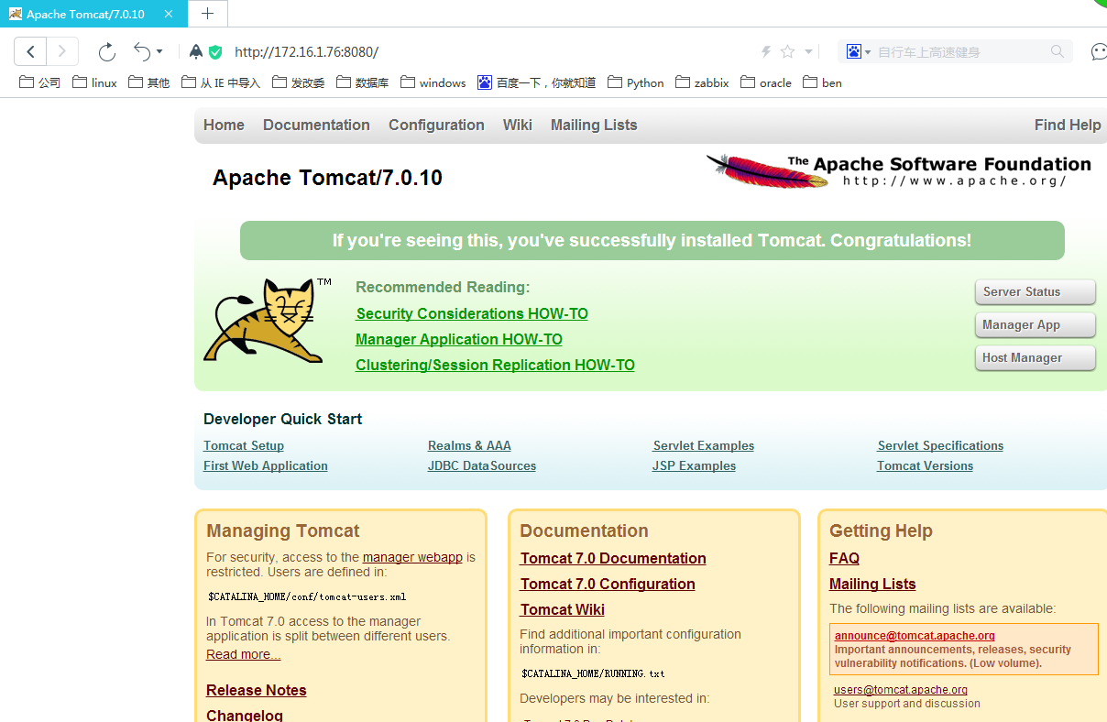Go to Configuration in the navigation bar

coord(436,126)
